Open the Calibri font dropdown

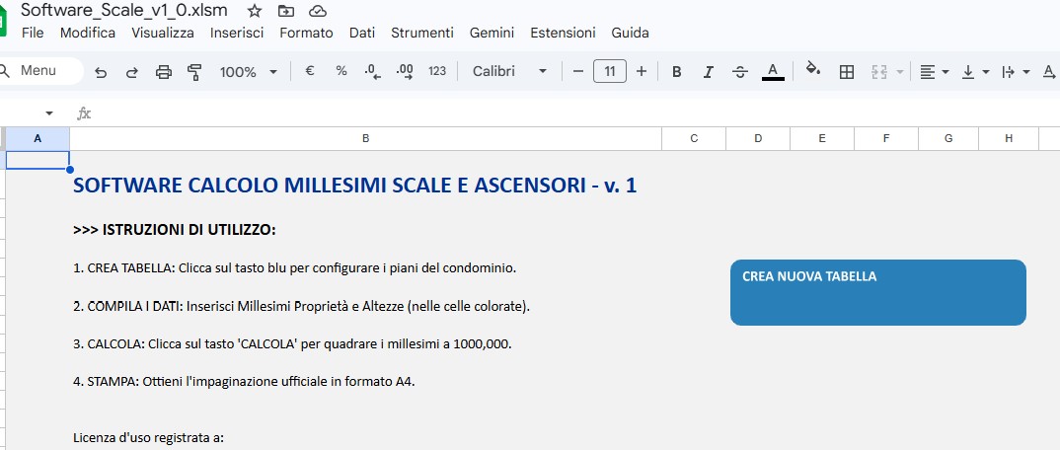[x=509, y=71]
